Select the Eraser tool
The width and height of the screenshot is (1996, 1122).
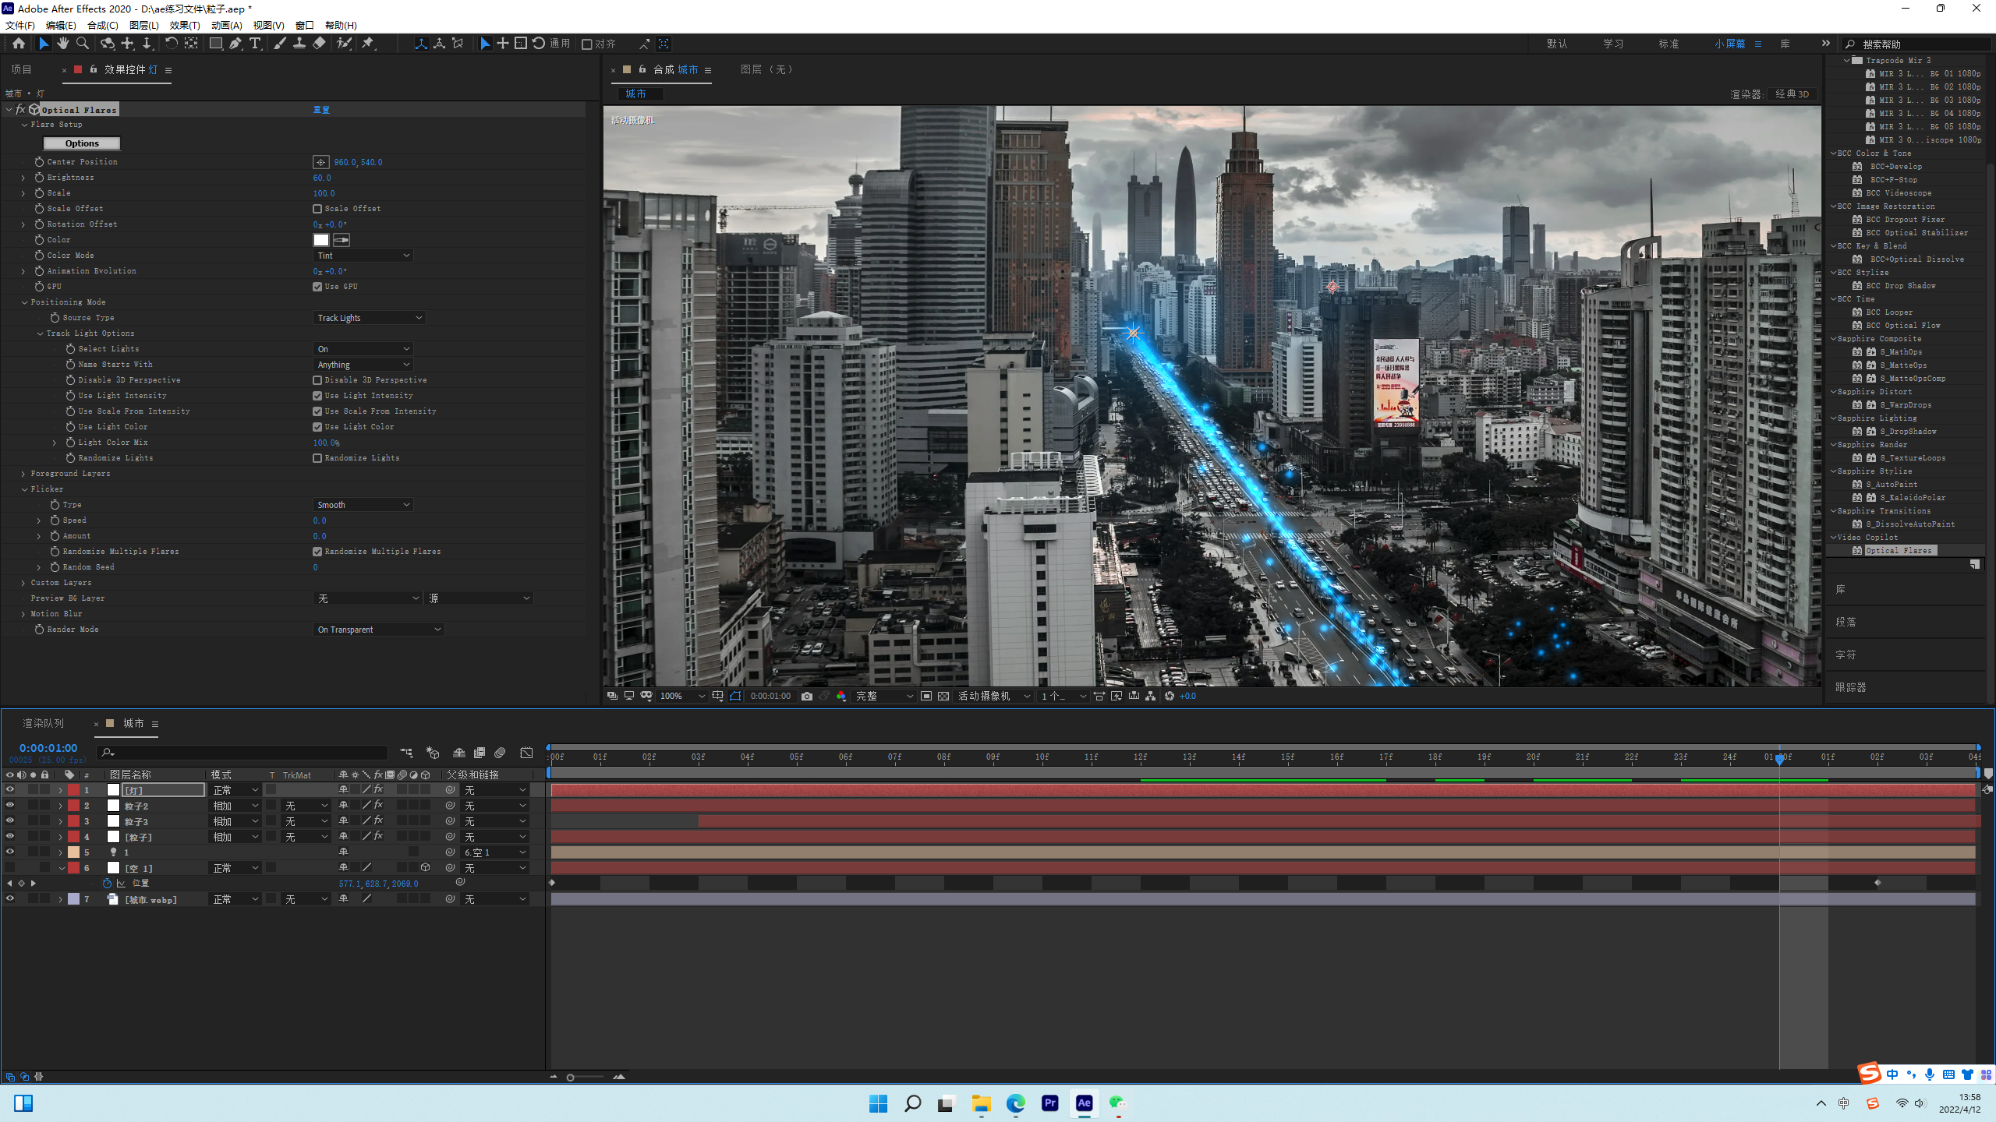[319, 44]
